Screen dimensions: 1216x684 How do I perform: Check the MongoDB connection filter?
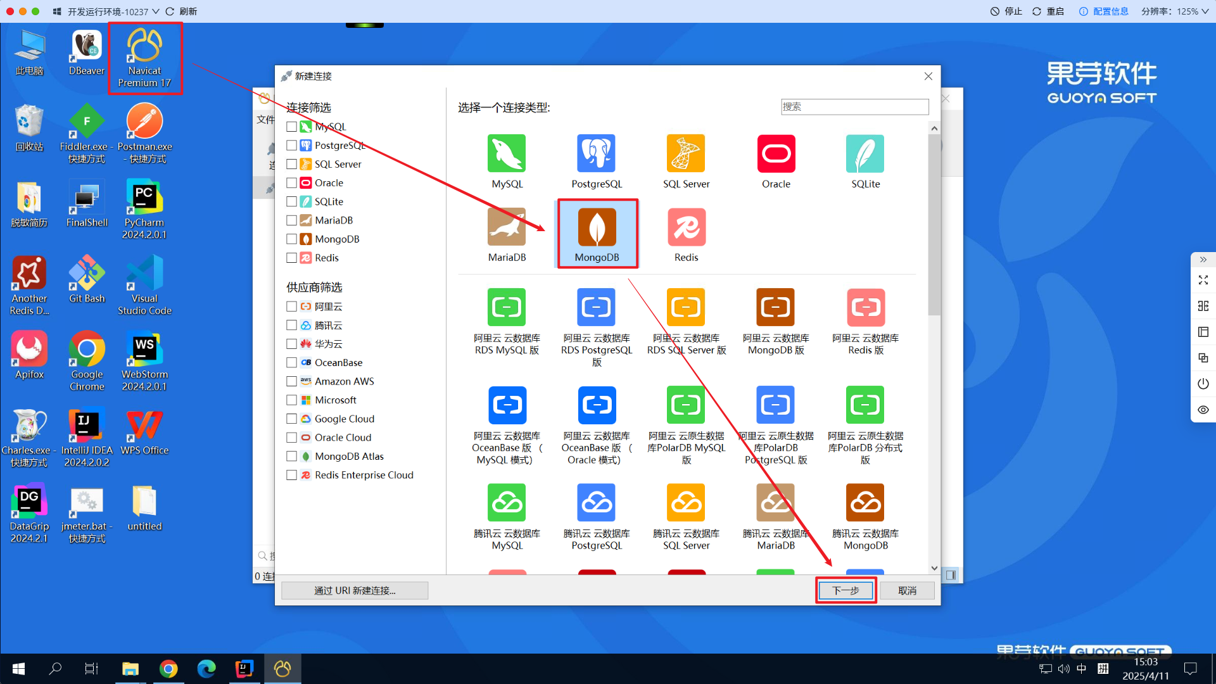pyautogui.click(x=291, y=239)
